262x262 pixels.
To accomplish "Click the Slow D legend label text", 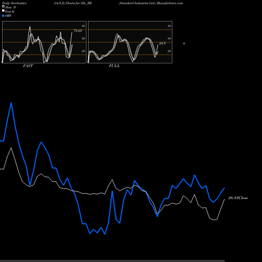I will coord(10,7).
